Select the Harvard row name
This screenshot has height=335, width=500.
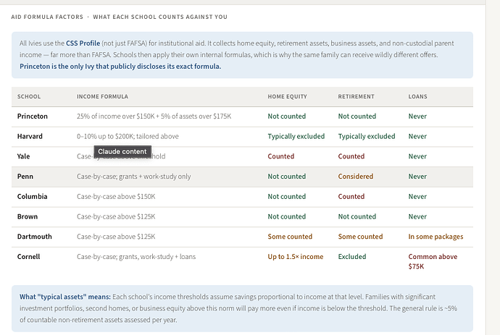point(30,136)
